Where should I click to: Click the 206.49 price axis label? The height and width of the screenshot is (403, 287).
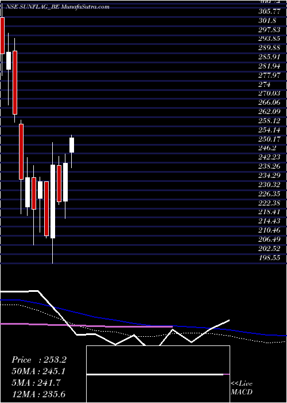pyautogui.click(x=269, y=239)
